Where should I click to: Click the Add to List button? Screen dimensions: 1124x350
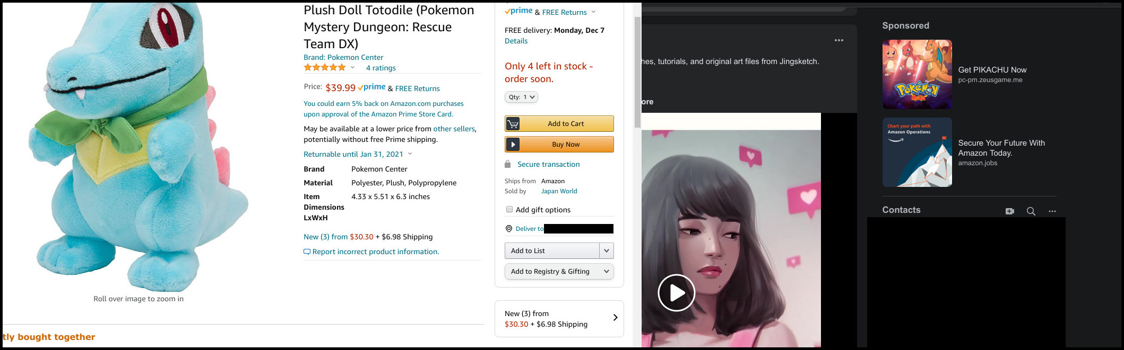(x=552, y=250)
